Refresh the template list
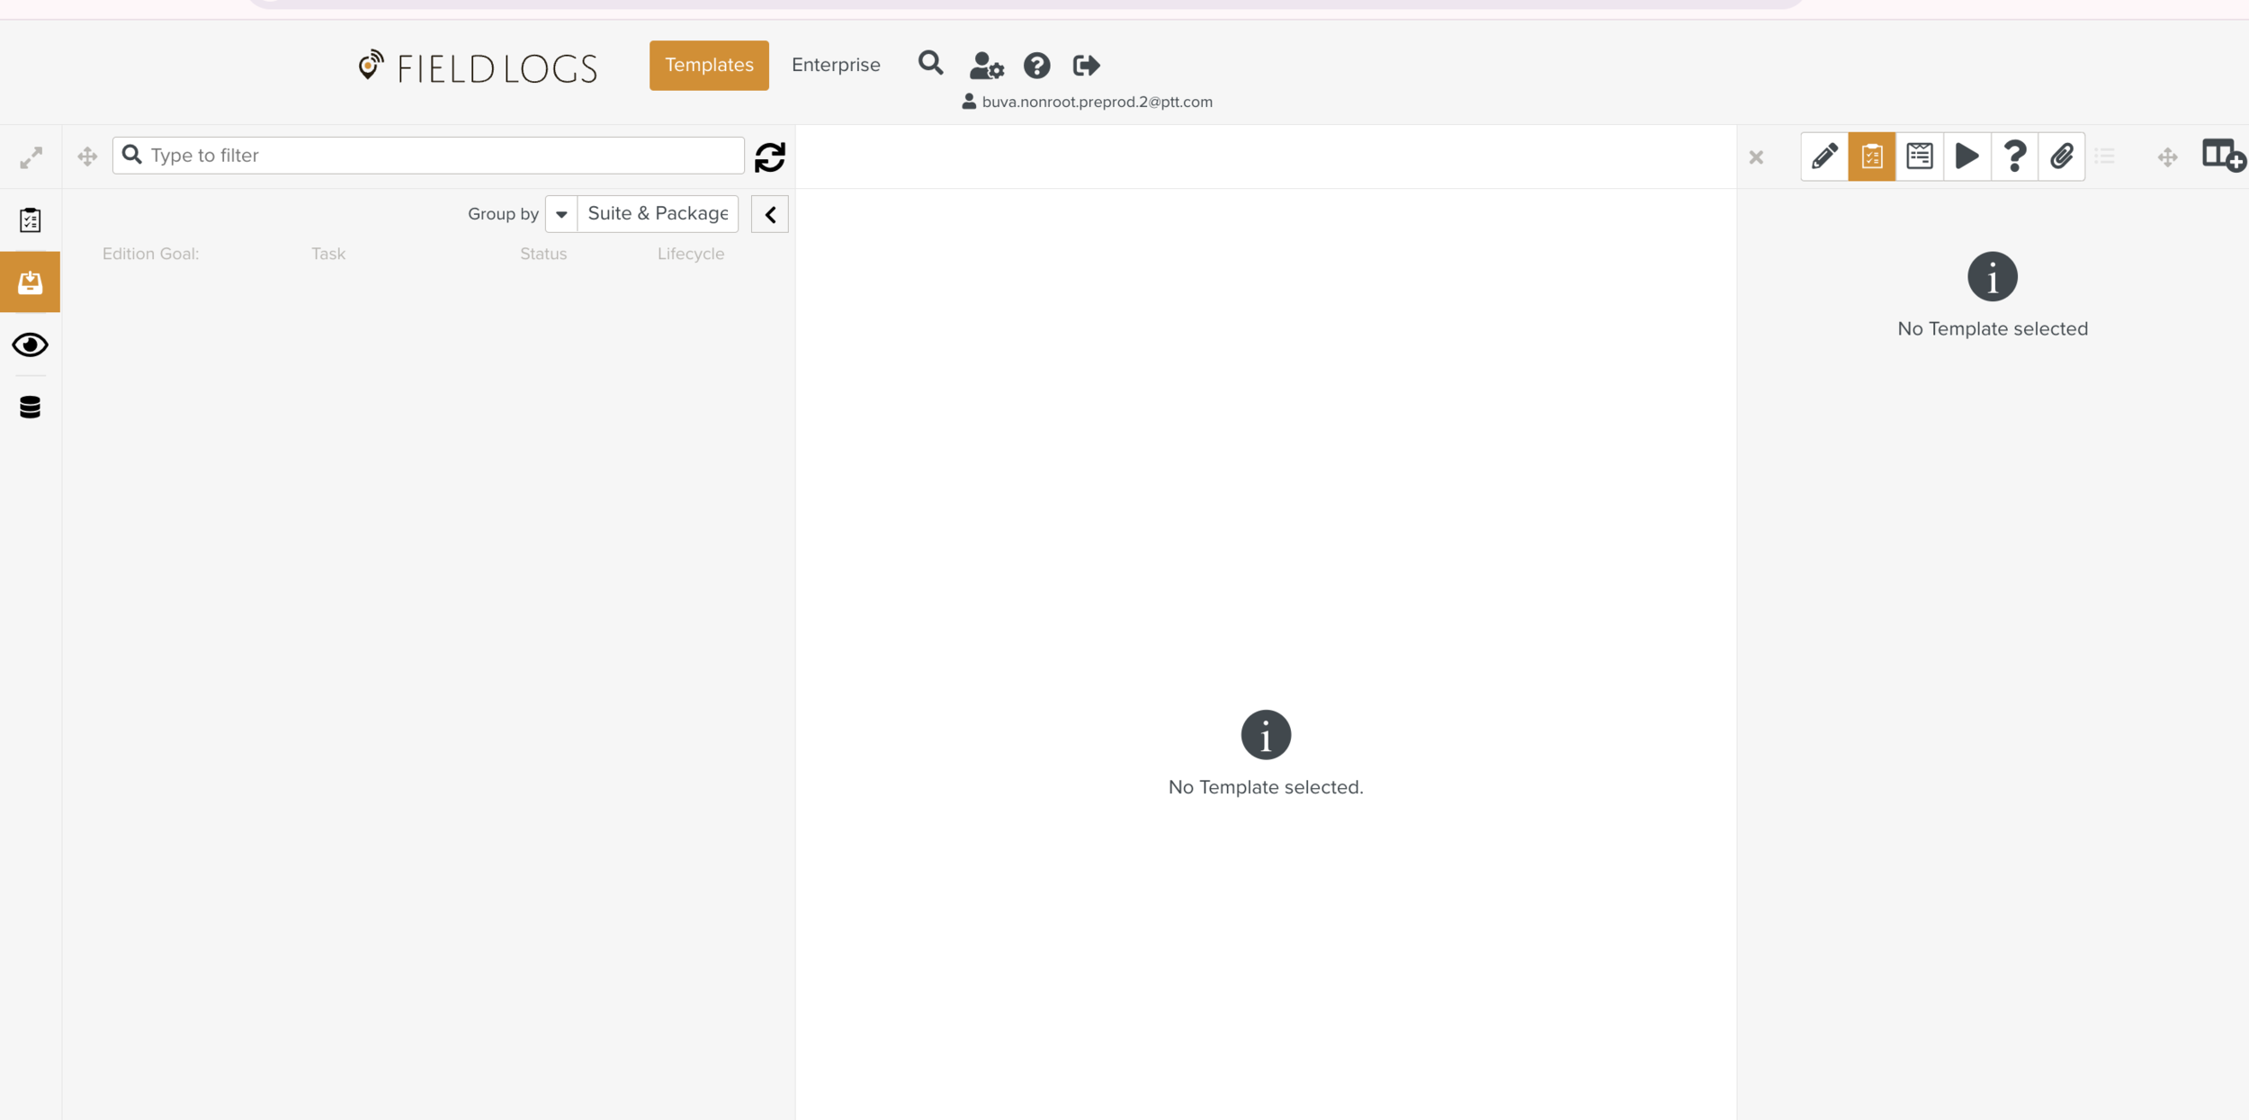This screenshot has height=1120, width=2249. [x=769, y=156]
